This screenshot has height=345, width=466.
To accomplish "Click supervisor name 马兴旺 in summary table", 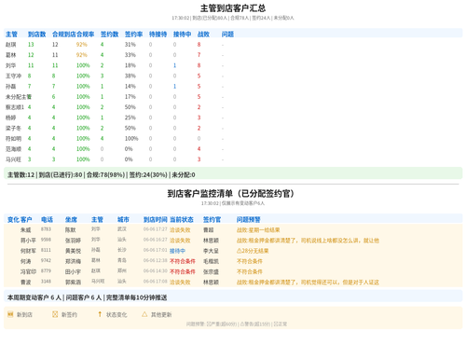I will pyautogui.click(x=13, y=159).
